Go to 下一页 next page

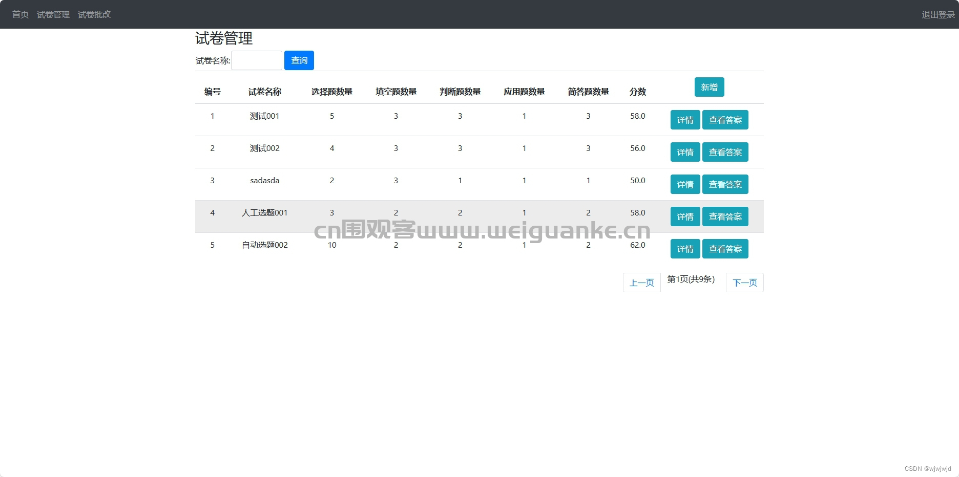pos(745,283)
